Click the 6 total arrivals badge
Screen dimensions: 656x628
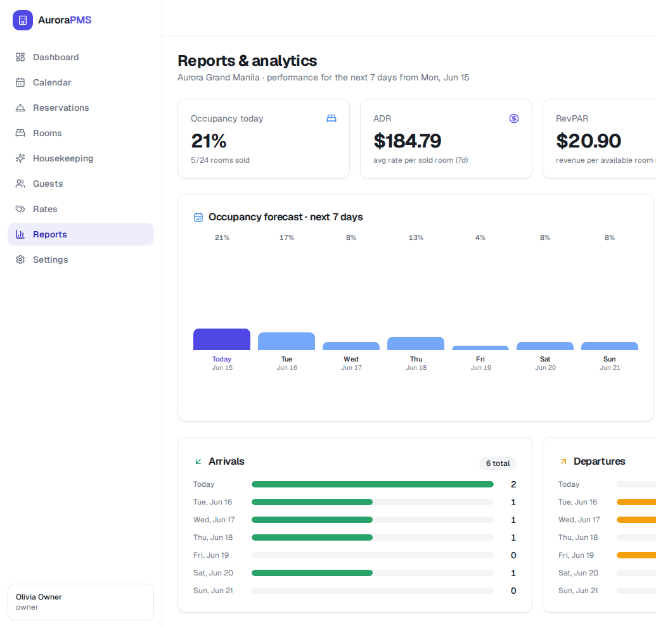(x=498, y=463)
